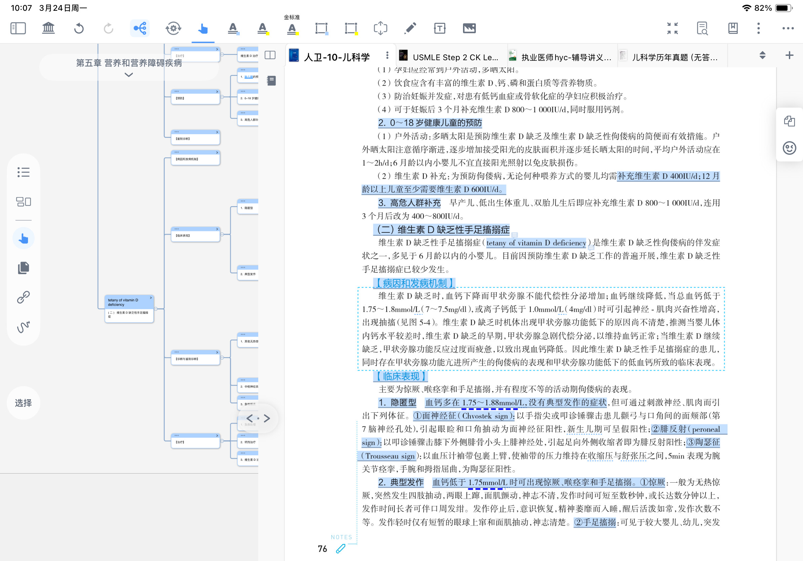Collapse children of 【诊断与鉴别诊断】 node
The height and width of the screenshot is (561, 803).
pyautogui.click(x=222, y=358)
